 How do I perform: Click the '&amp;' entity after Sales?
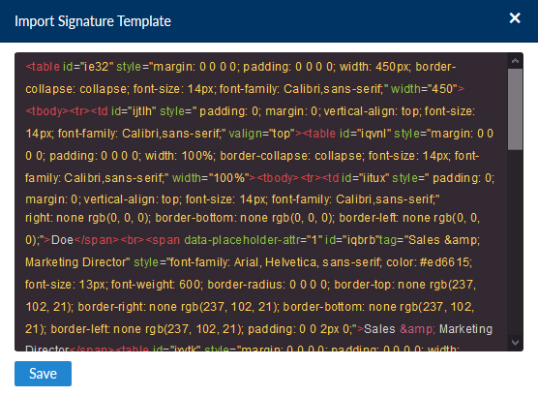418,329
